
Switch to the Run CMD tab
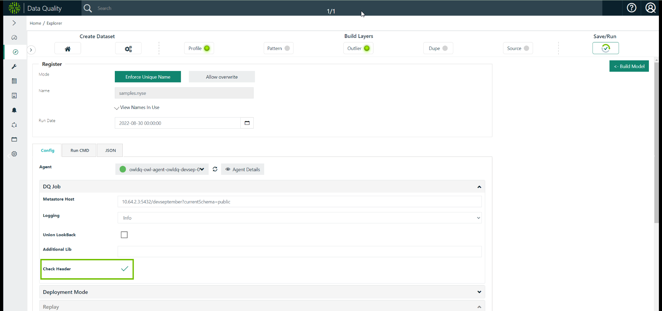coord(80,150)
